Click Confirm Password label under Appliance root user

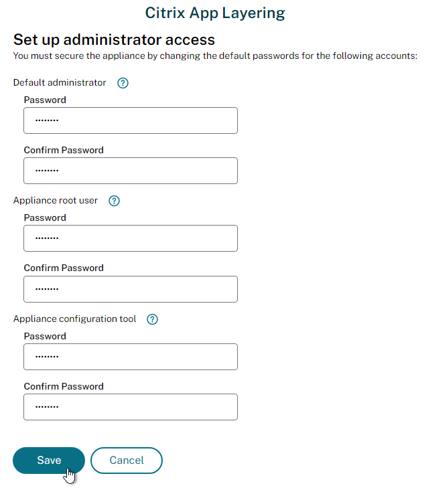coord(64,268)
